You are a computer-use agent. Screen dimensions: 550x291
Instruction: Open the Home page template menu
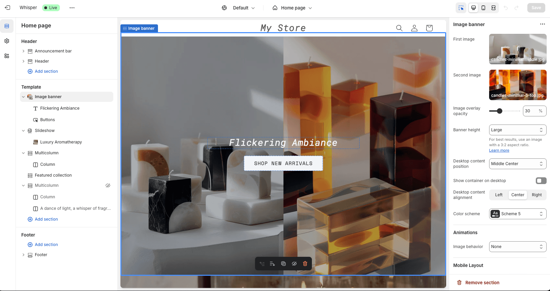293,8
